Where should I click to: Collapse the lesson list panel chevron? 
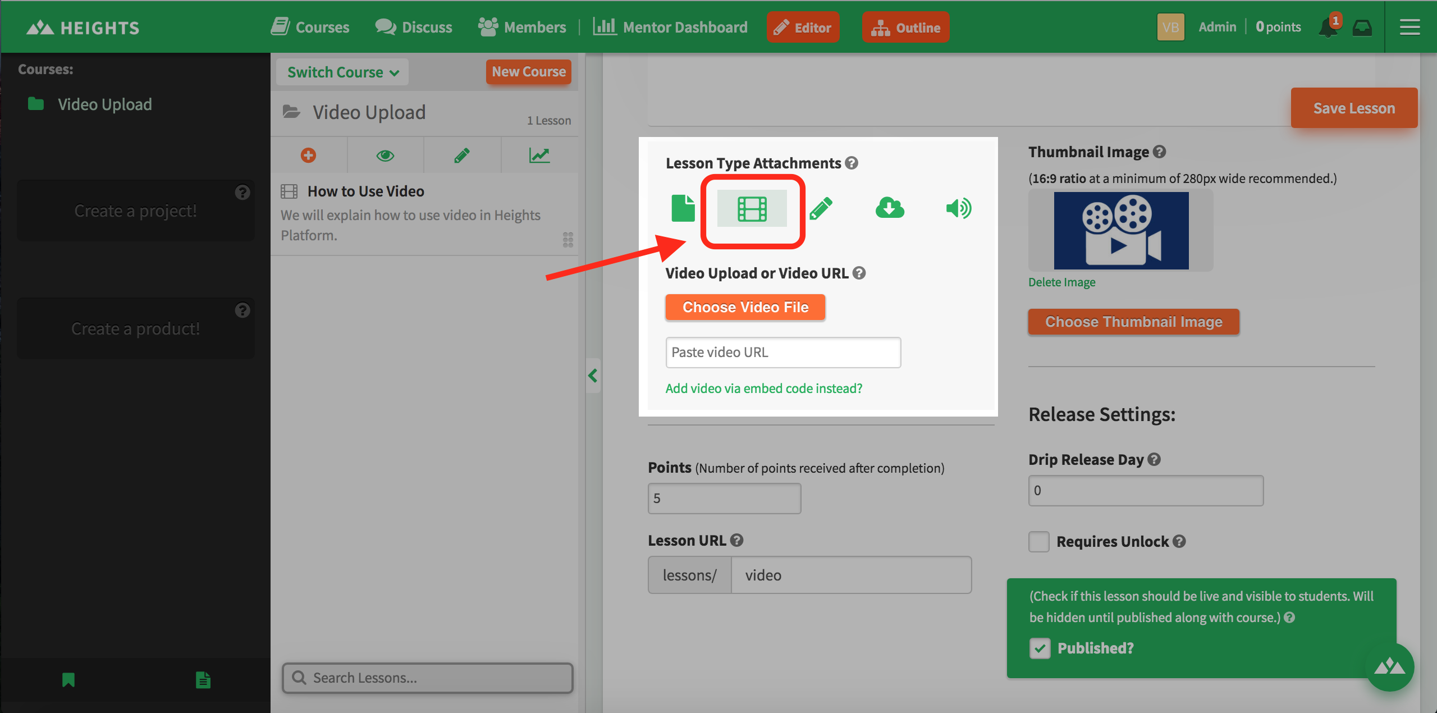593,376
